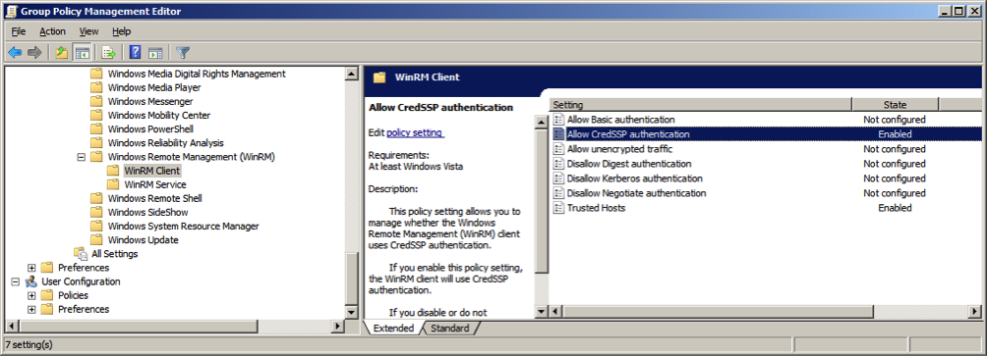This screenshot has width=988, height=356.
Task: Select Allow unencrypted traffic setting
Action: coord(619,149)
